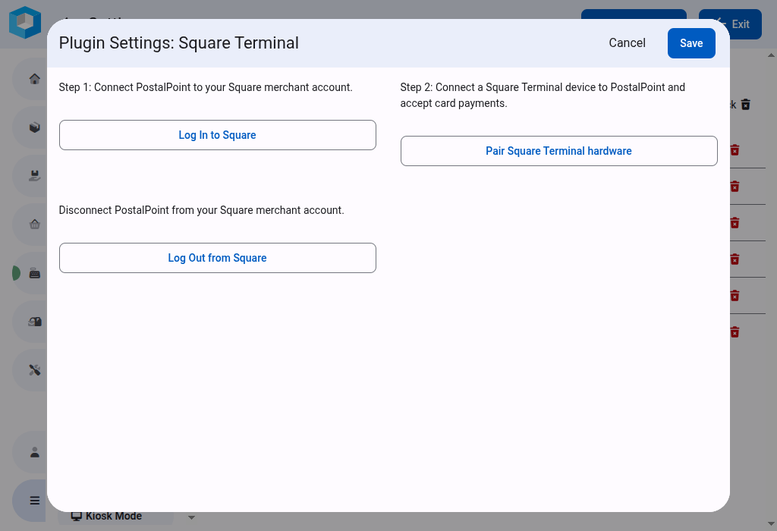Open the user account sidebar icon
The height and width of the screenshot is (531, 777).
click(34, 452)
